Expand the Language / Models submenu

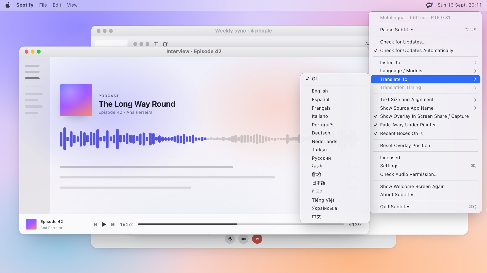point(426,71)
